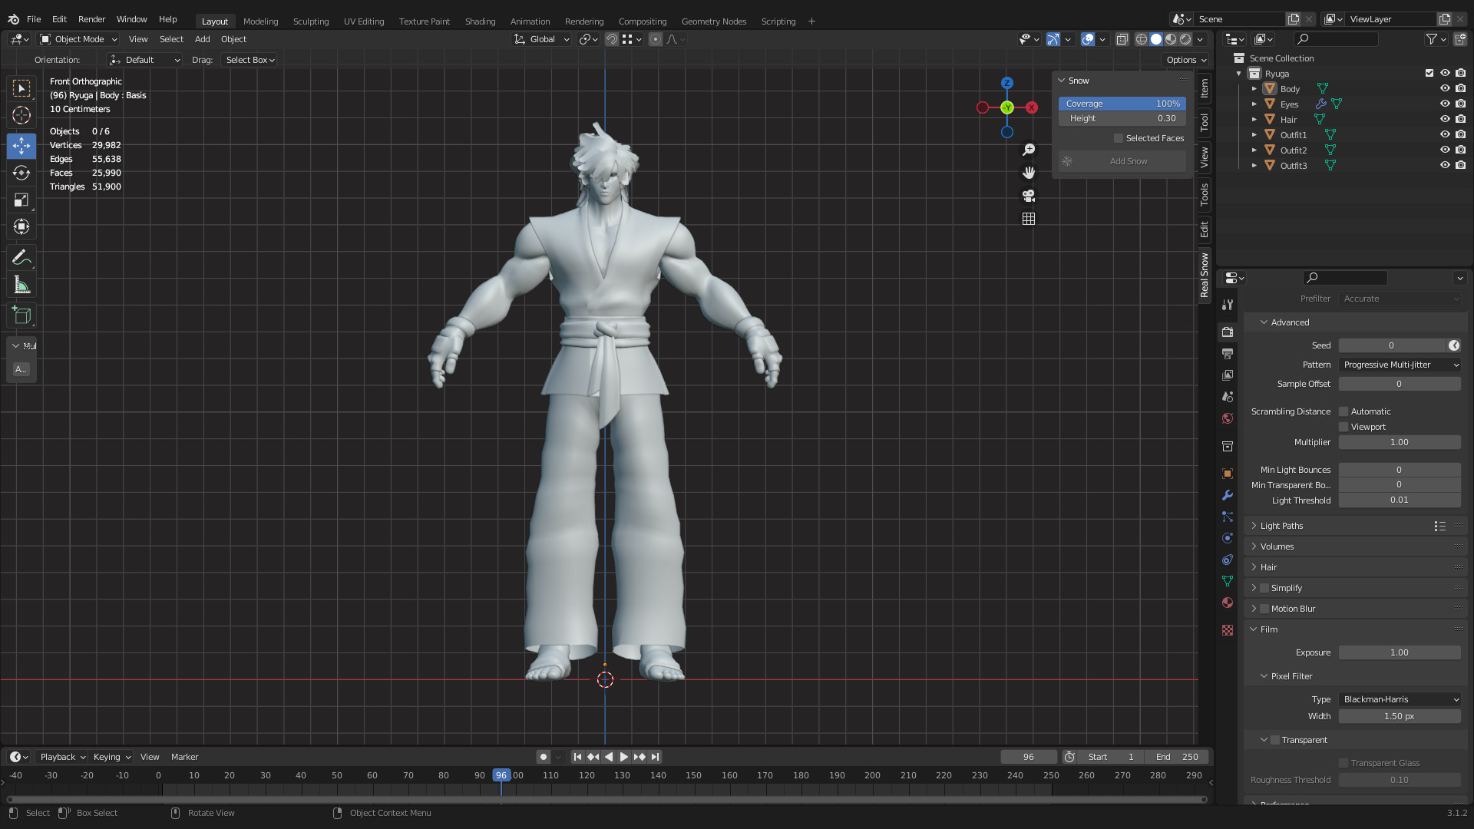Select the Select Box tool in toolbar
1474x829 pixels.
pos(21,88)
